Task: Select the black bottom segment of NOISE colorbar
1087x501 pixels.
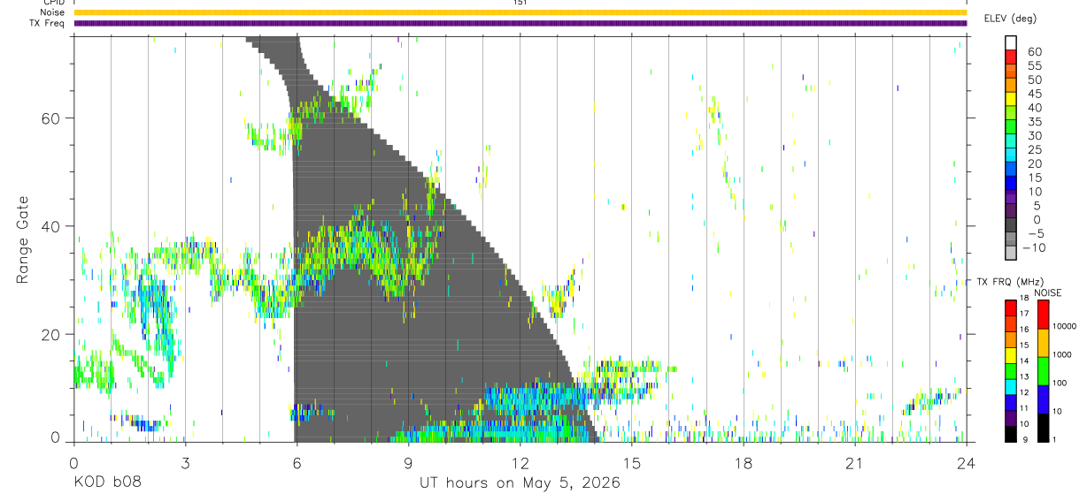Action: pyautogui.click(x=1044, y=428)
